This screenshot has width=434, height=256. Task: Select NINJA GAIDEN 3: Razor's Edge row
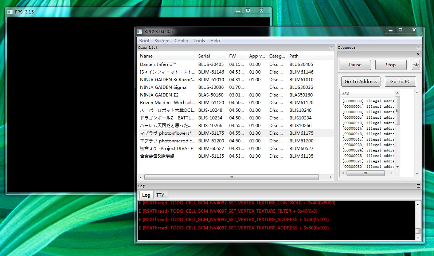pos(235,80)
